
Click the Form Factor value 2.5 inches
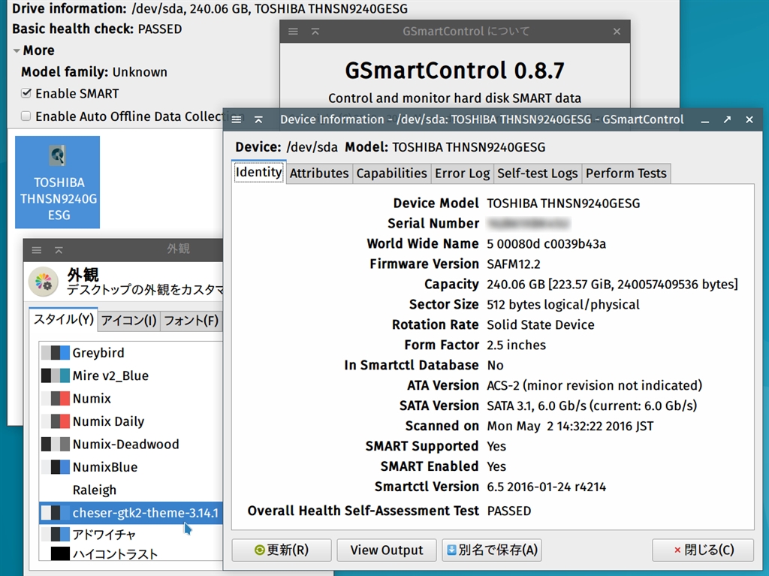[516, 345]
